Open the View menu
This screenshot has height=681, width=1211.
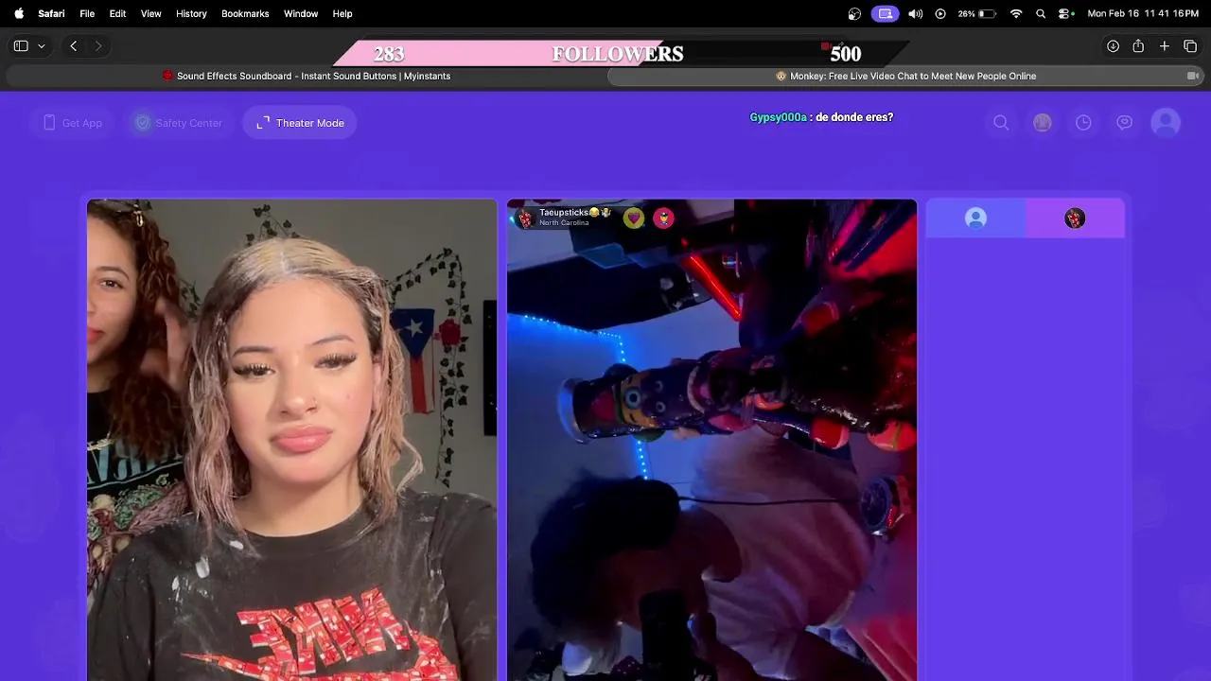pyautogui.click(x=150, y=13)
